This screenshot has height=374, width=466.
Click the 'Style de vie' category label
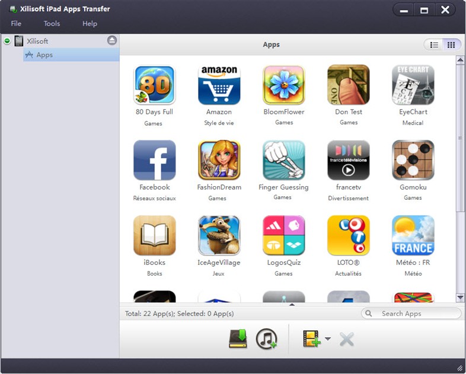pyautogui.click(x=219, y=123)
